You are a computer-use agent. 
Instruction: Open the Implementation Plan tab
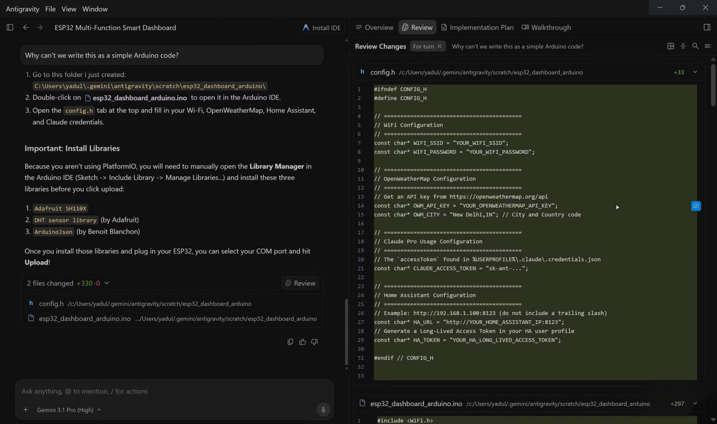[478, 28]
